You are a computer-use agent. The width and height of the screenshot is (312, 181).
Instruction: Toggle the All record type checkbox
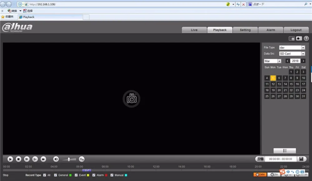[x=45, y=175]
